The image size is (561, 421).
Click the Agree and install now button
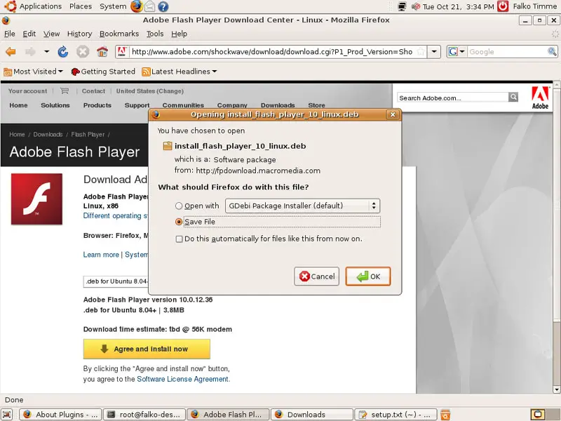click(147, 349)
